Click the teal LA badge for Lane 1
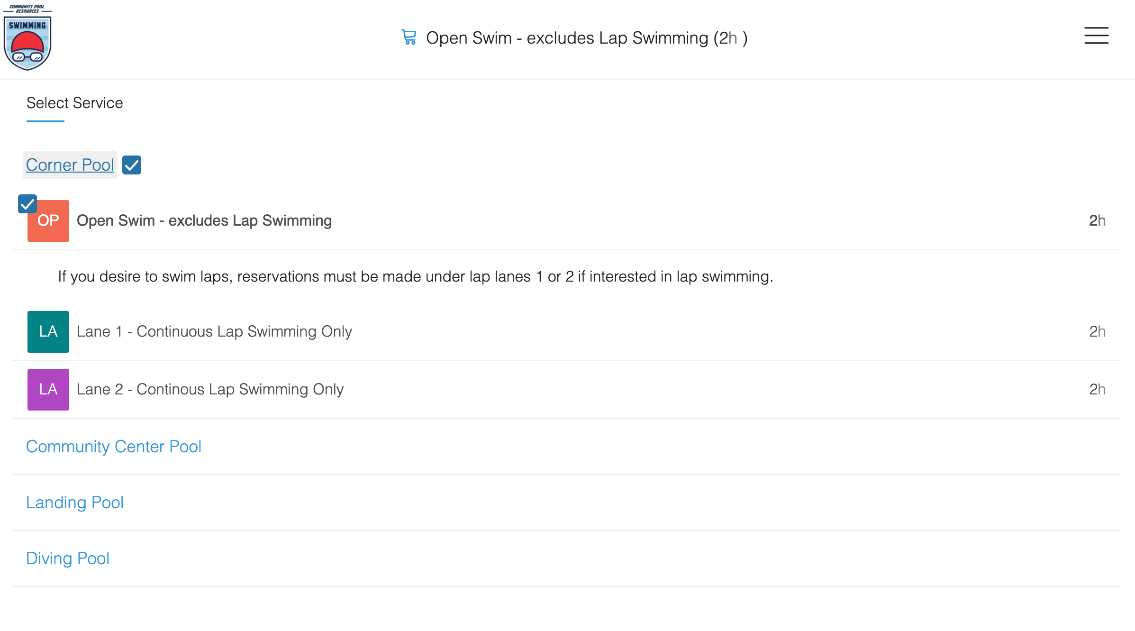The image size is (1135, 631). (48, 331)
